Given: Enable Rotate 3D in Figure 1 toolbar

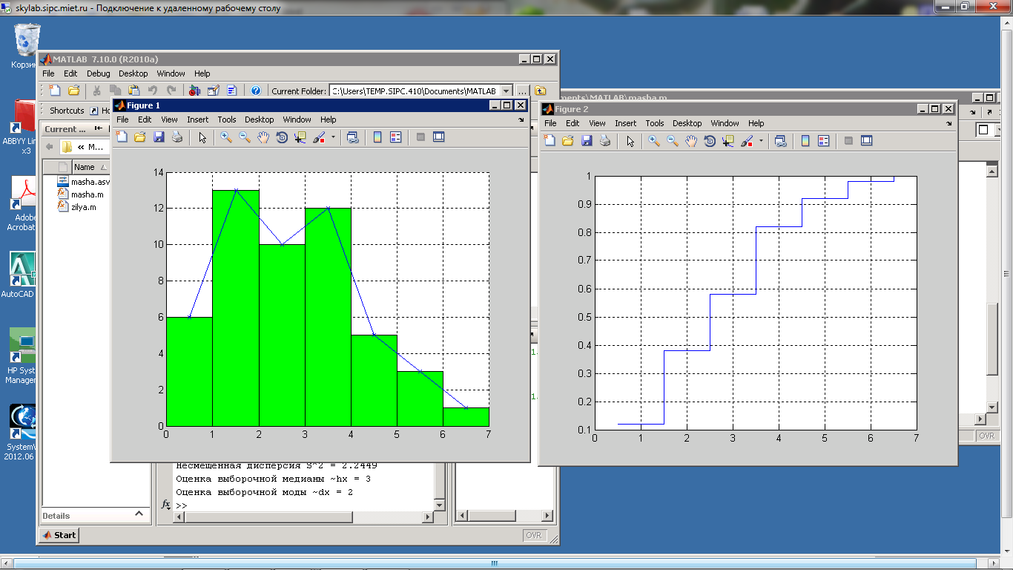Looking at the screenshot, I should (x=282, y=137).
